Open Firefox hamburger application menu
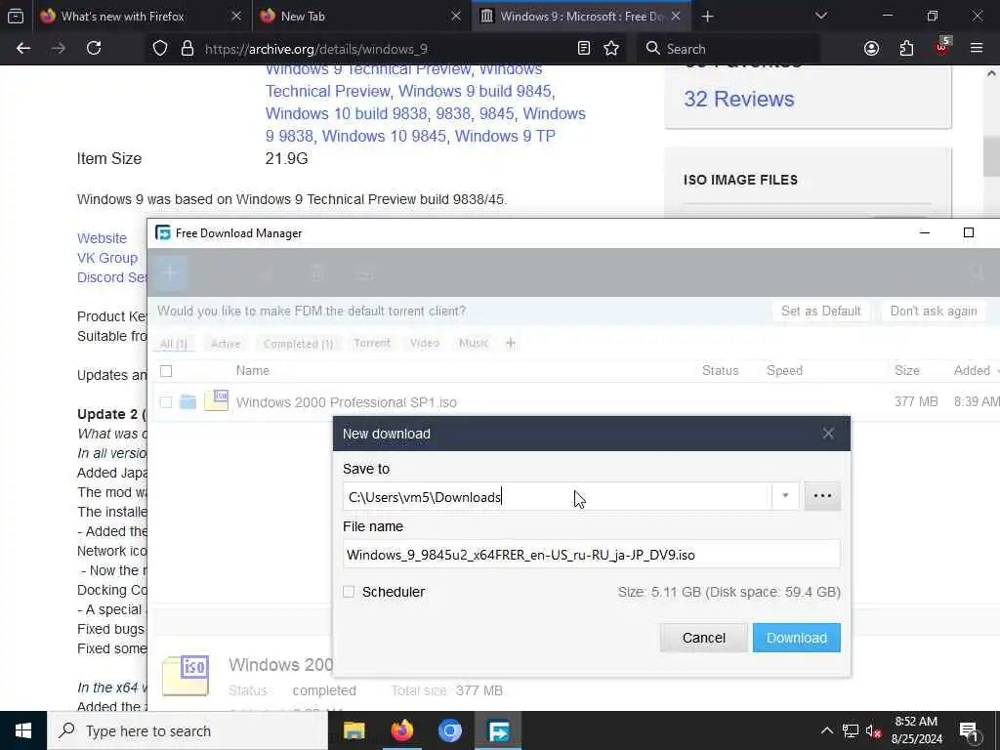The width and height of the screenshot is (1000, 750). click(977, 49)
